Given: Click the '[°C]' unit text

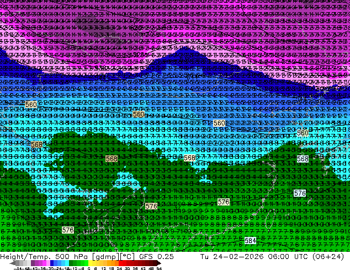Looking at the screenshot, I should (128, 257).
